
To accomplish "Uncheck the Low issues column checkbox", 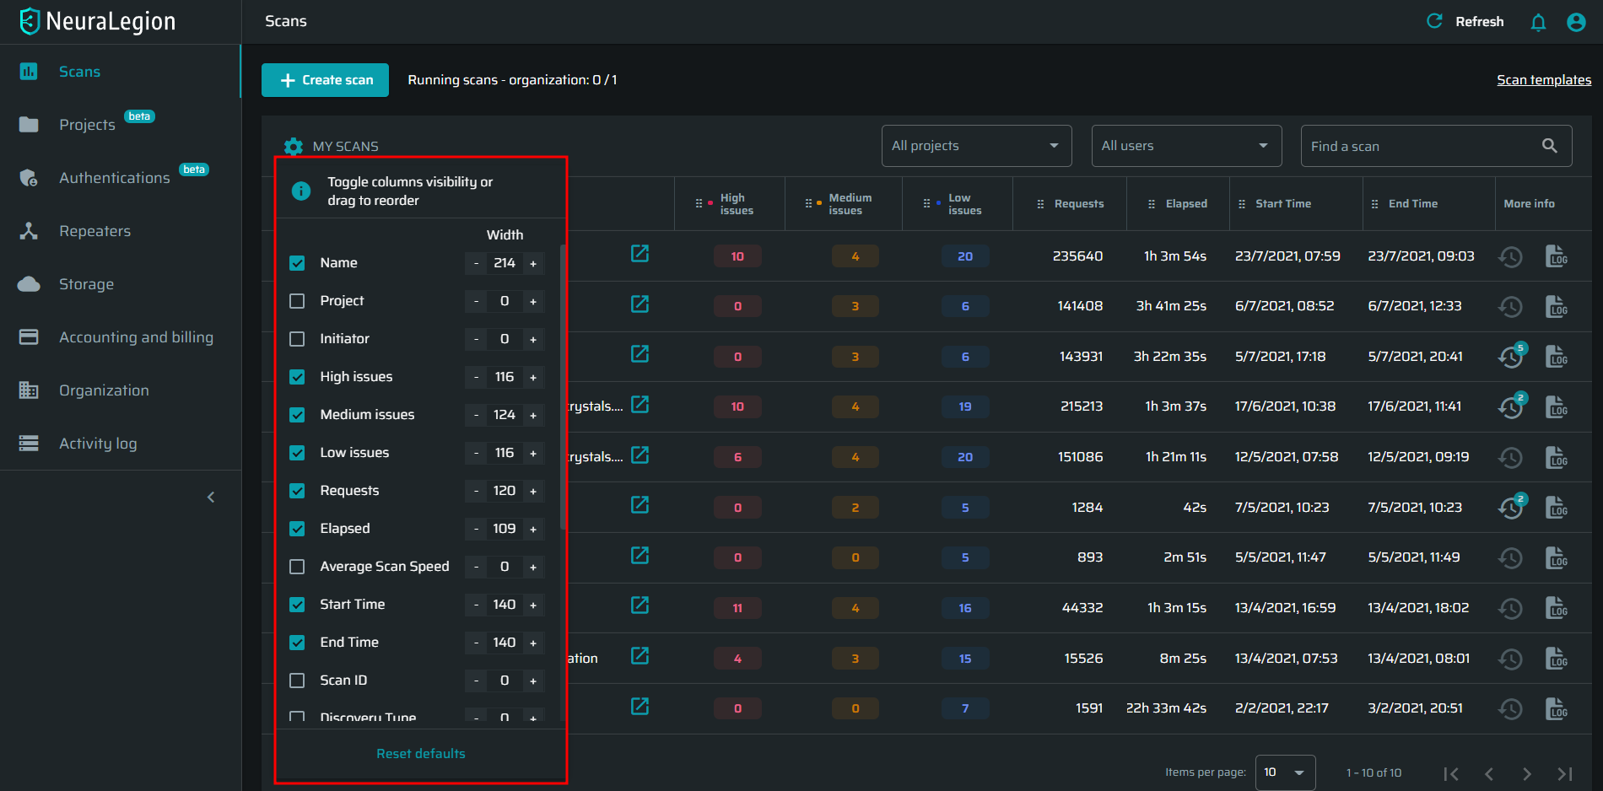I will (297, 453).
